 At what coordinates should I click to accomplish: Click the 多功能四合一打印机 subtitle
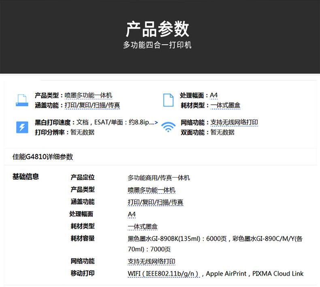157,45
